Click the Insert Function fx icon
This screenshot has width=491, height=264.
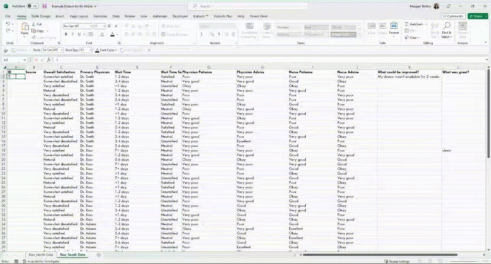click(48, 60)
